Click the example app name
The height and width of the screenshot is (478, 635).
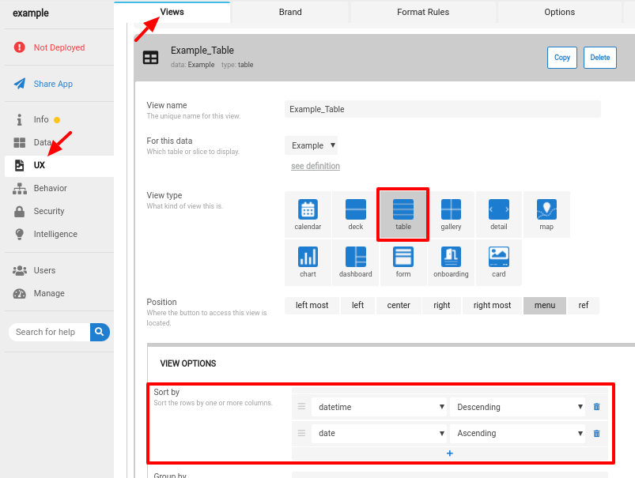(31, 13)
